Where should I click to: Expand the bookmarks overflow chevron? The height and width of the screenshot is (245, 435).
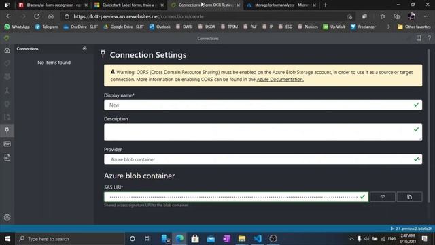(x=388, y=27)
